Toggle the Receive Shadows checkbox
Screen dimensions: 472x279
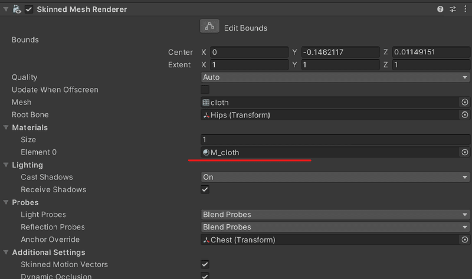click(205, 189)
